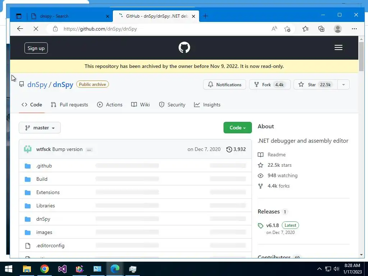Expand the green Code dropdown button
This screenshot has width=368, height=276.
point(238,128)
